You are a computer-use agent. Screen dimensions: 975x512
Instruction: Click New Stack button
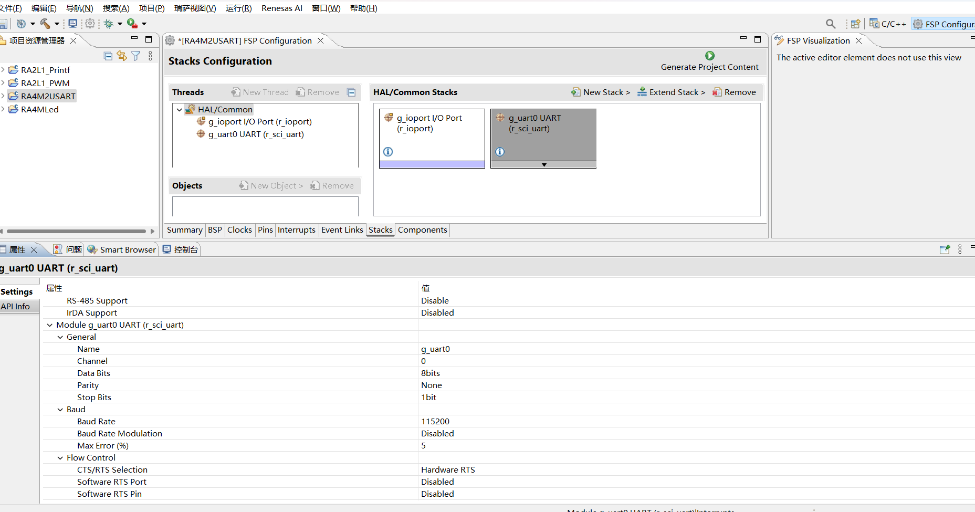coord(601,92)
